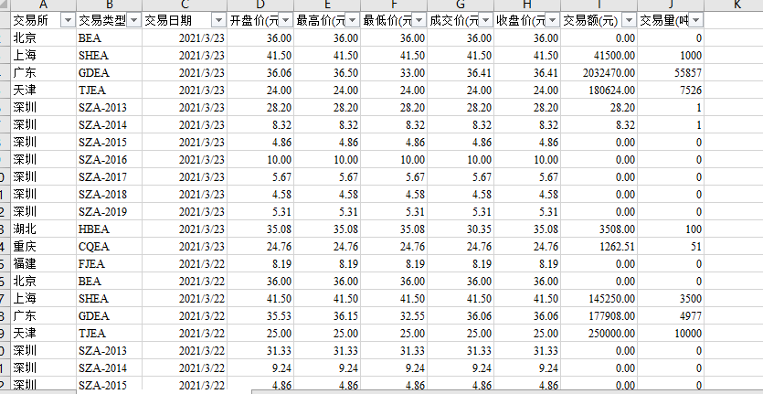Select lowest price cell 32.55
Viewport: 763px width, 394px height.
pos(394,316)
